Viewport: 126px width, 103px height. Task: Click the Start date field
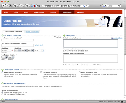point(6,50)
